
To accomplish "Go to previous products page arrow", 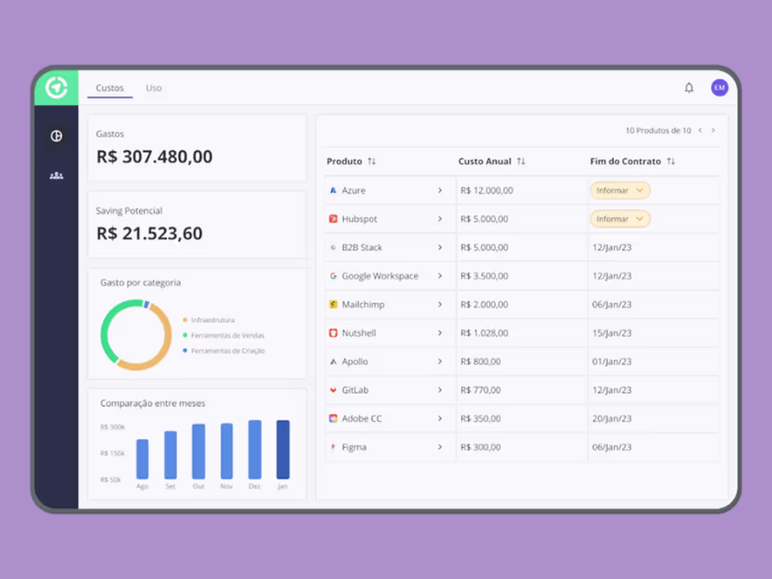I will coord(700,131).
